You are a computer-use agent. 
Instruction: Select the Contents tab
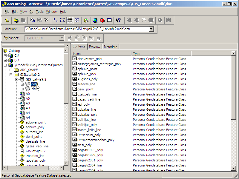(x=79, y=46)
